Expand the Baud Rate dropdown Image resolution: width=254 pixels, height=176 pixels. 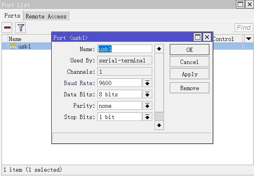point(148,83)
